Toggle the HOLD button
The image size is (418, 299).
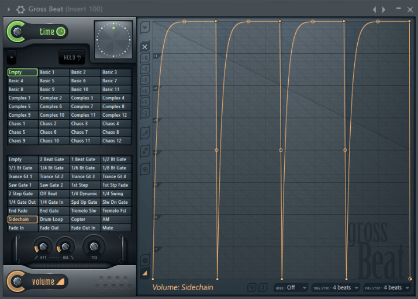[x=72, y=57]
